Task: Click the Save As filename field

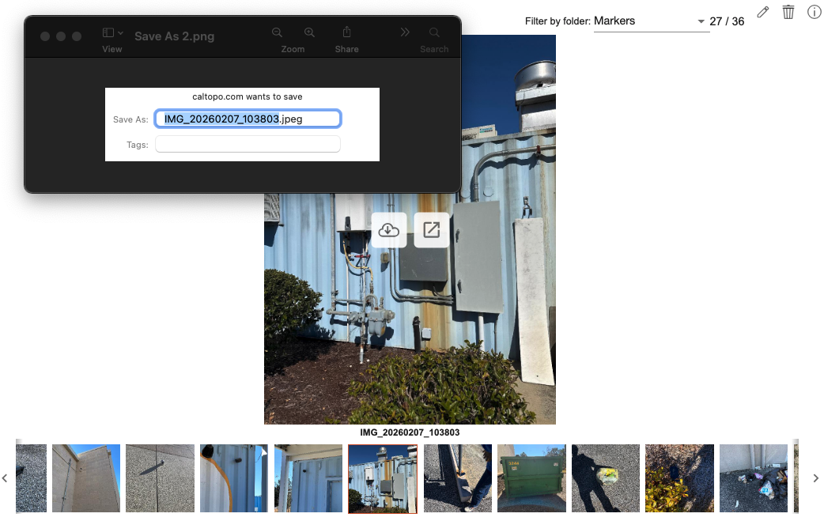Action: (248, 119)
